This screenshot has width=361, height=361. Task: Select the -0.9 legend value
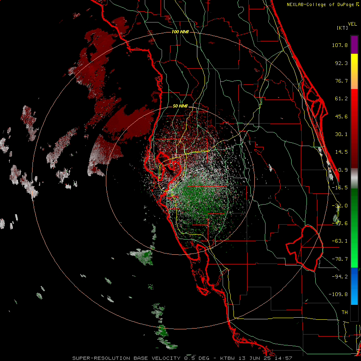[341, 170]
